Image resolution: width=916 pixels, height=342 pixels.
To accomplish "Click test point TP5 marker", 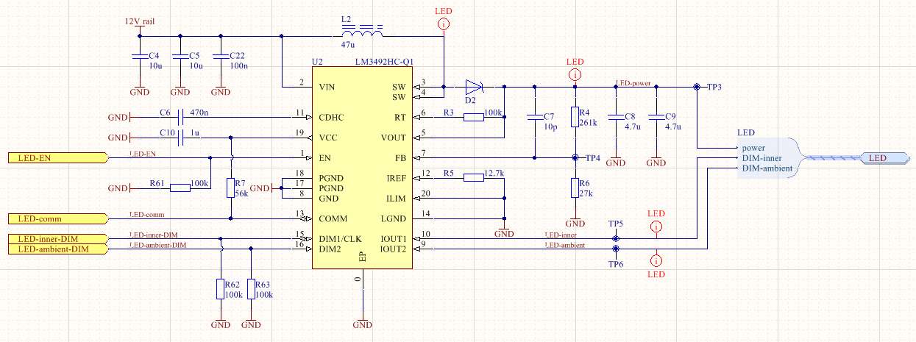I will click(616, 239).
